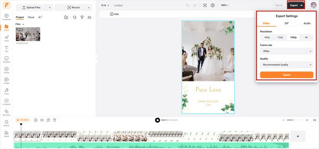Click the 4.0s scene duration
The image size is (319, 149).
pos(114,14)
